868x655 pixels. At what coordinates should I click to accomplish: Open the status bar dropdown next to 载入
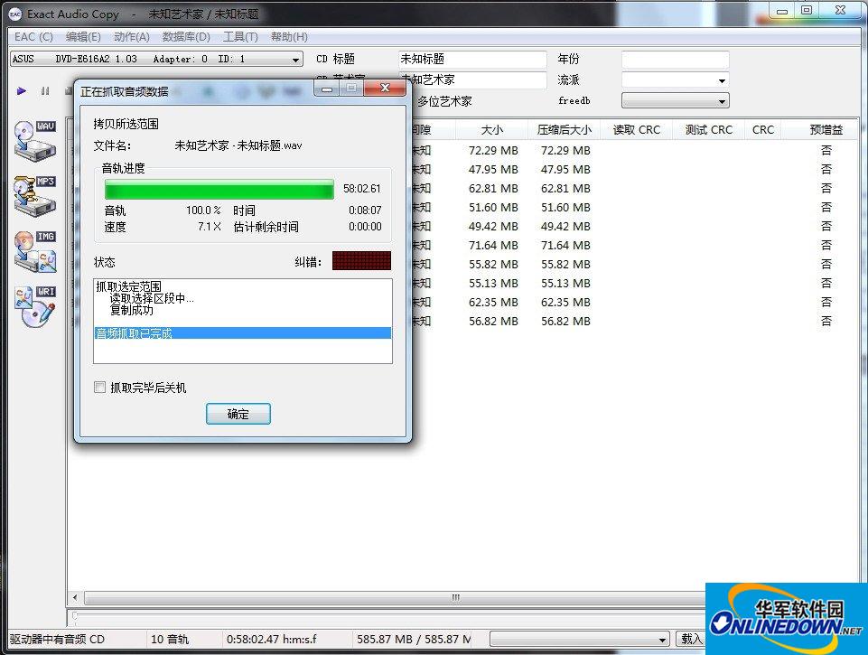579,640
